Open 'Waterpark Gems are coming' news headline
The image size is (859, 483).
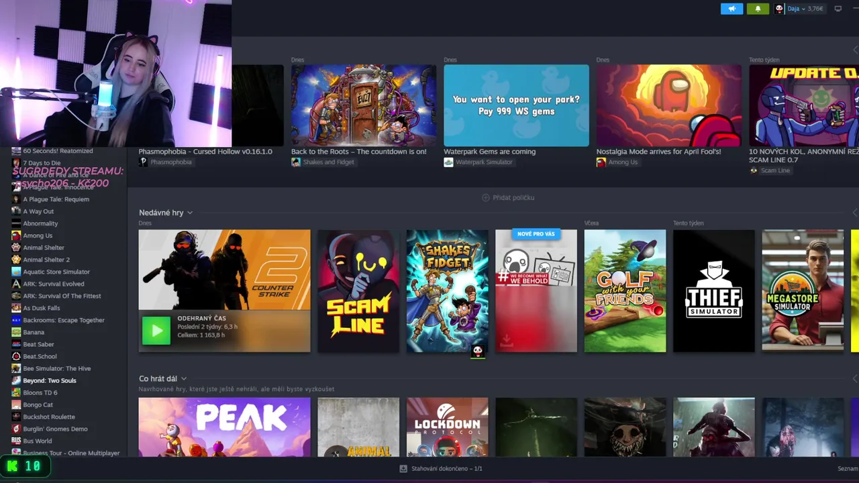(x=490, y=152)
